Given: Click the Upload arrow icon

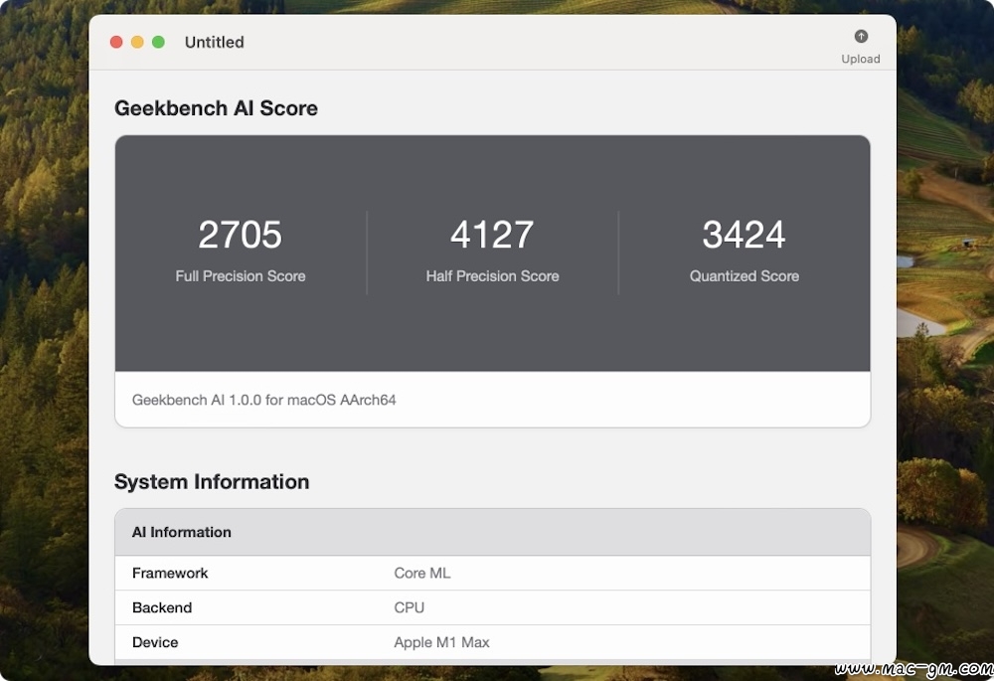Looking at the screenshot, I should pos(860,36).
